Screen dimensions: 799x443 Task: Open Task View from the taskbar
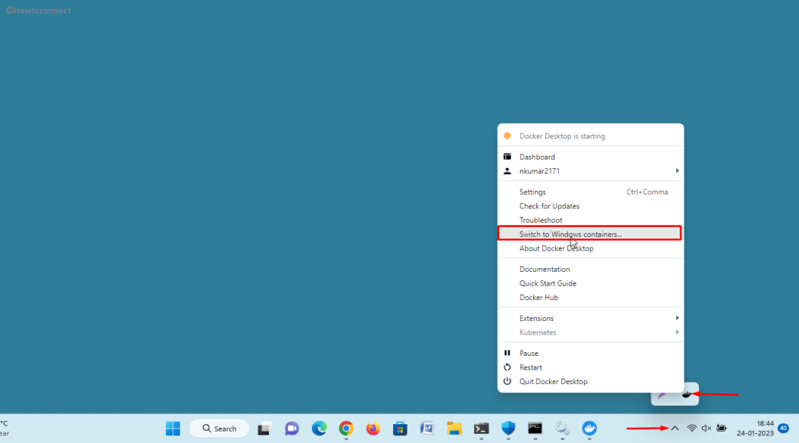[x=264, y=428]
